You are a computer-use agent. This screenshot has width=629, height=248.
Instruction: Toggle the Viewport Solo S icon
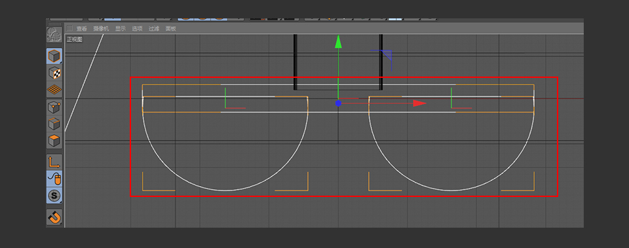click(54, 196)
